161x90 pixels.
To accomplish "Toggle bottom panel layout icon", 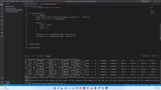I will coord(144,1).
